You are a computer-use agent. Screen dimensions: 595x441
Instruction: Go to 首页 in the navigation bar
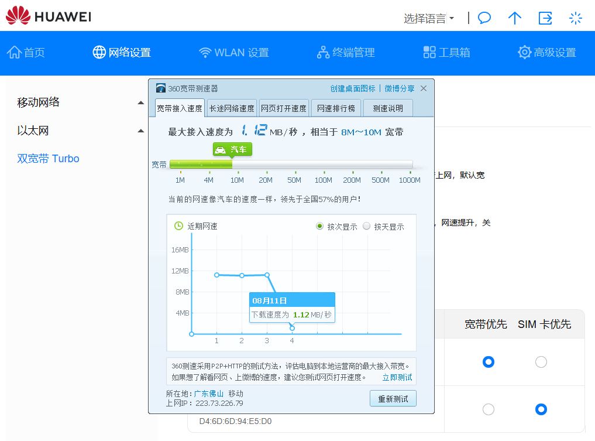(x=26, y=53)
